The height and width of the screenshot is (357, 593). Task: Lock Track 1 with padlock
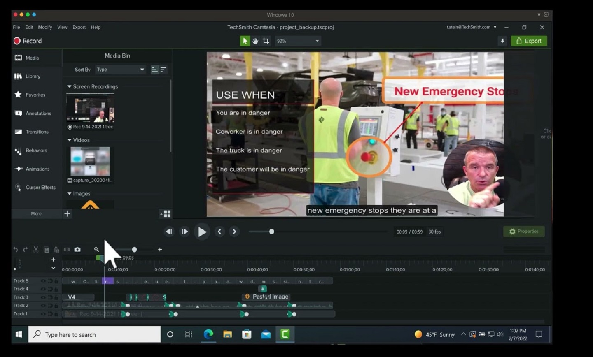point(56,314)
